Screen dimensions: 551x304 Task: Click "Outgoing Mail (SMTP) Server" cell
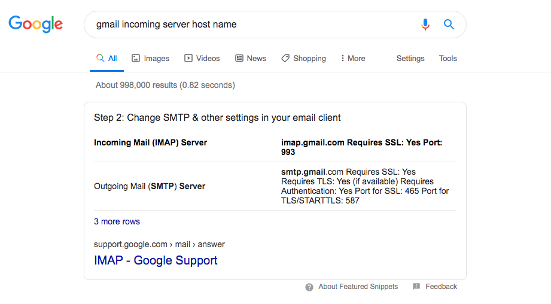150,186
